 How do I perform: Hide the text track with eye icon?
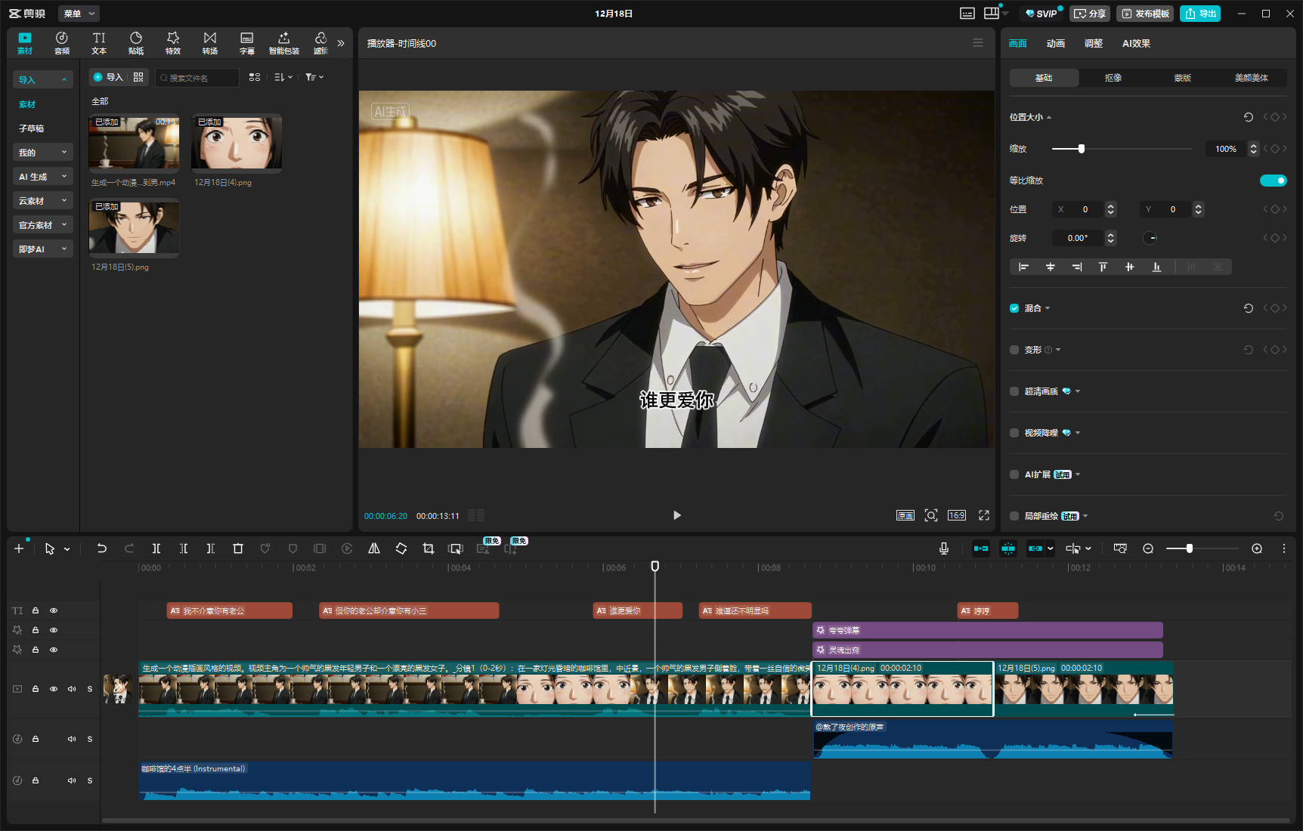tap(54, 610)
